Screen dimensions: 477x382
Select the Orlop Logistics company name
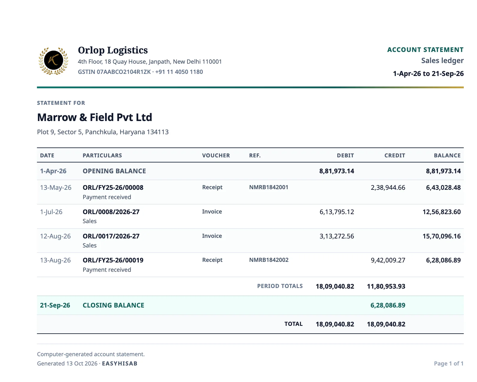(113, 50)
